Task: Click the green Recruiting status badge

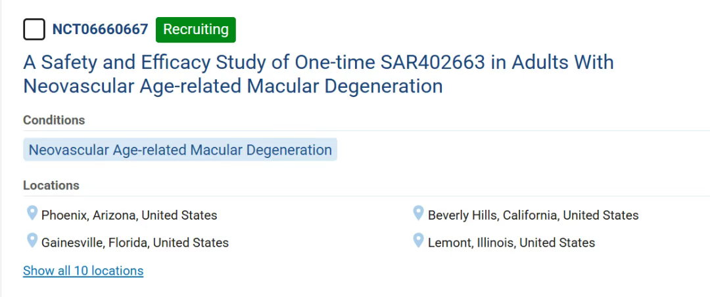Action: 195,30
